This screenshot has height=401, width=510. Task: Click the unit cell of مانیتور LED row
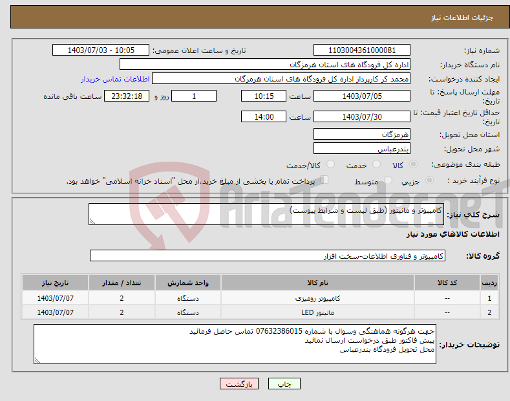tap(188, 312)
